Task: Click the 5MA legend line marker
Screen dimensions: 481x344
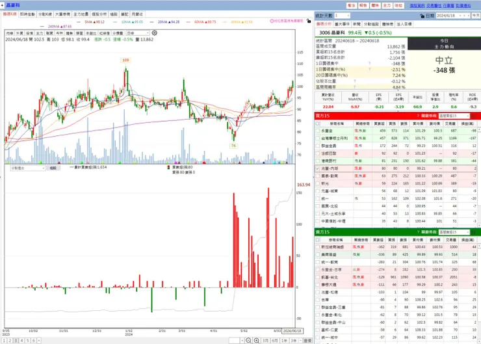Action: 79,22
